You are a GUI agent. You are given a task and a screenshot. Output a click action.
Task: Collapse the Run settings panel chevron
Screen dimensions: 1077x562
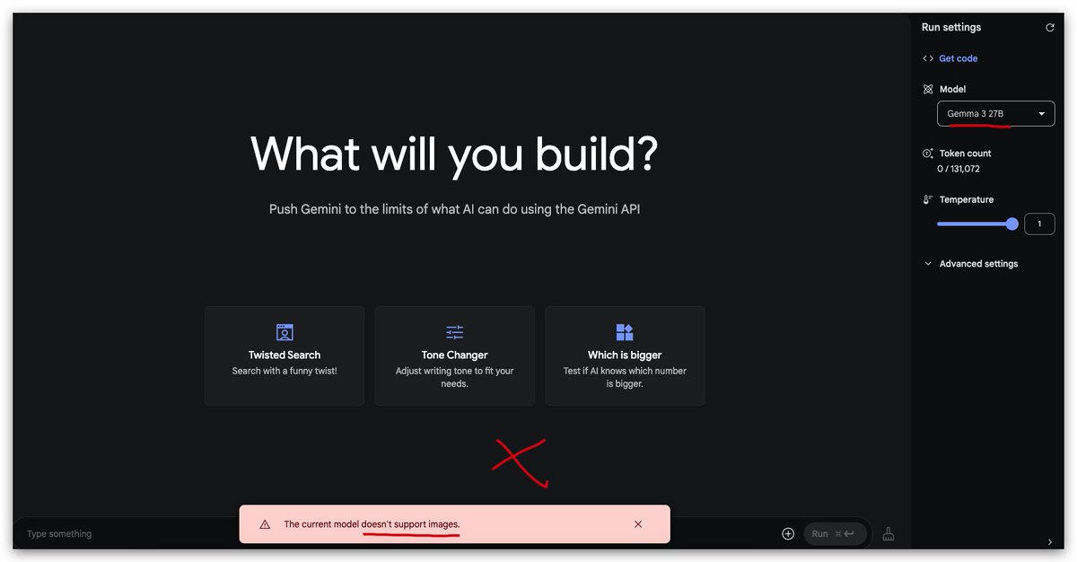(x=1050, y=542)
